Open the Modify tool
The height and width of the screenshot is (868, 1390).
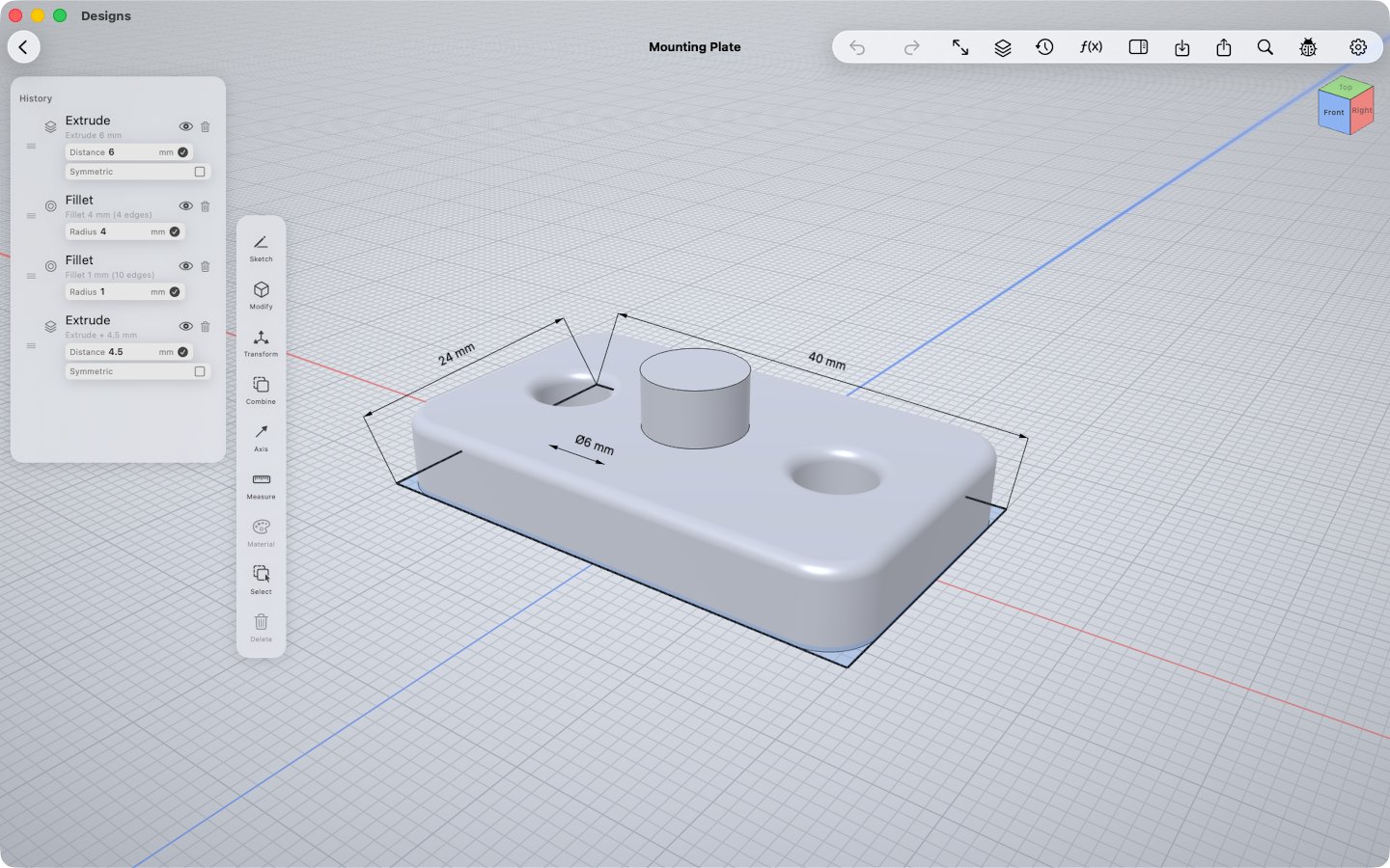pos(261,295)
